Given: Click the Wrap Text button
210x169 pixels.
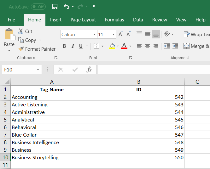Looking at the screenshot, I should [x=197, y=34].
